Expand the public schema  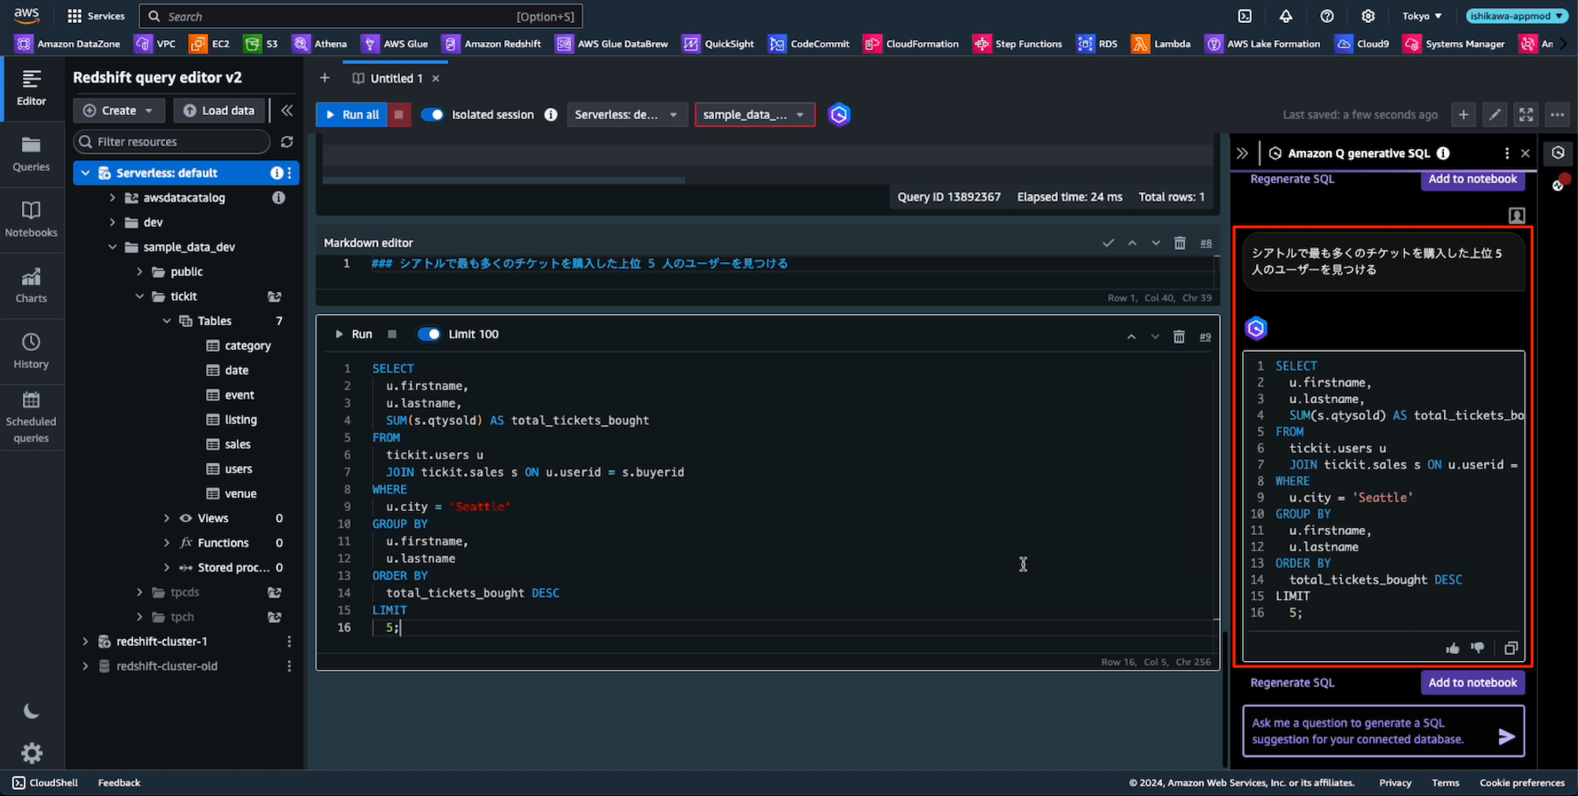(140, 271)
